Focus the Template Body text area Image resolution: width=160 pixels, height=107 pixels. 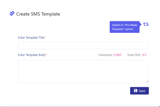point(83,71)
